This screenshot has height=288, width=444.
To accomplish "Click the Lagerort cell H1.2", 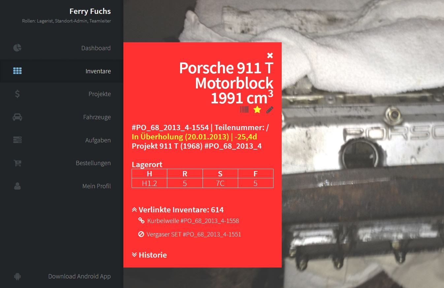I will click(149, 183).
